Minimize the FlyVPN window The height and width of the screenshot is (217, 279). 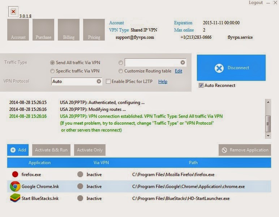coord(268,3)
